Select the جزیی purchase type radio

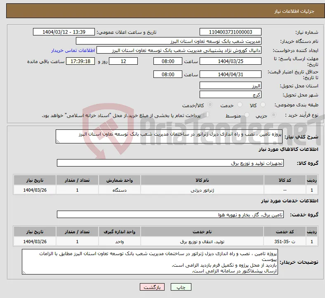pos(273,115)
